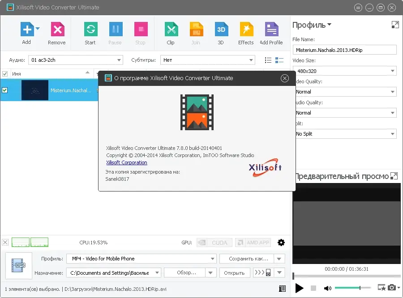Open settings with the gear icon

pos(281,243)
